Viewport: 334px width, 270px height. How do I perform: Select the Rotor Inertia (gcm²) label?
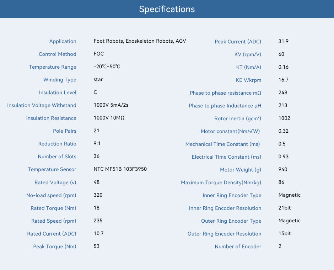[238, 118]
